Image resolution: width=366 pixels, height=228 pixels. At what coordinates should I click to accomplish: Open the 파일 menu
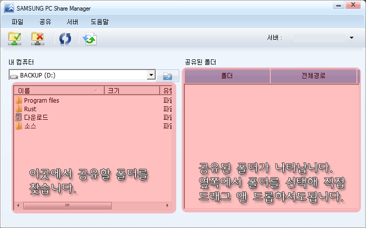18,22
